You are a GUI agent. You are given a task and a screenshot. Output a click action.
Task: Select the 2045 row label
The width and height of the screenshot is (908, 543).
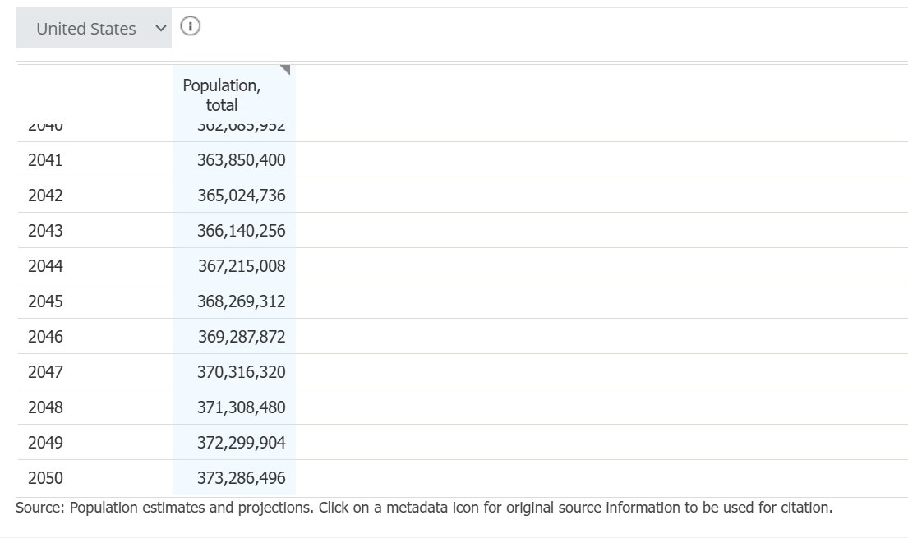[x=45, y=301]
